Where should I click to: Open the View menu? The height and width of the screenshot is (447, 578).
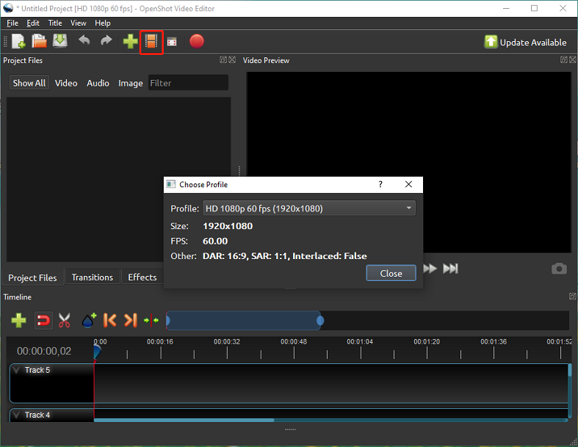tap(78, 23)
